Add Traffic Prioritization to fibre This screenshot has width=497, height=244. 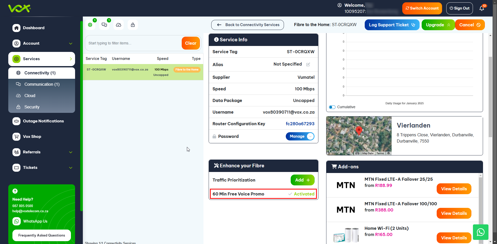[302, 180]
